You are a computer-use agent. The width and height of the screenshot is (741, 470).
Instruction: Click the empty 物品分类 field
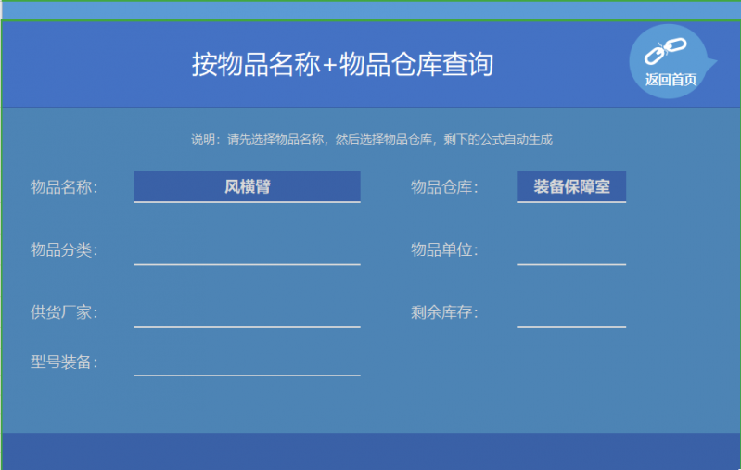[247, 250]
